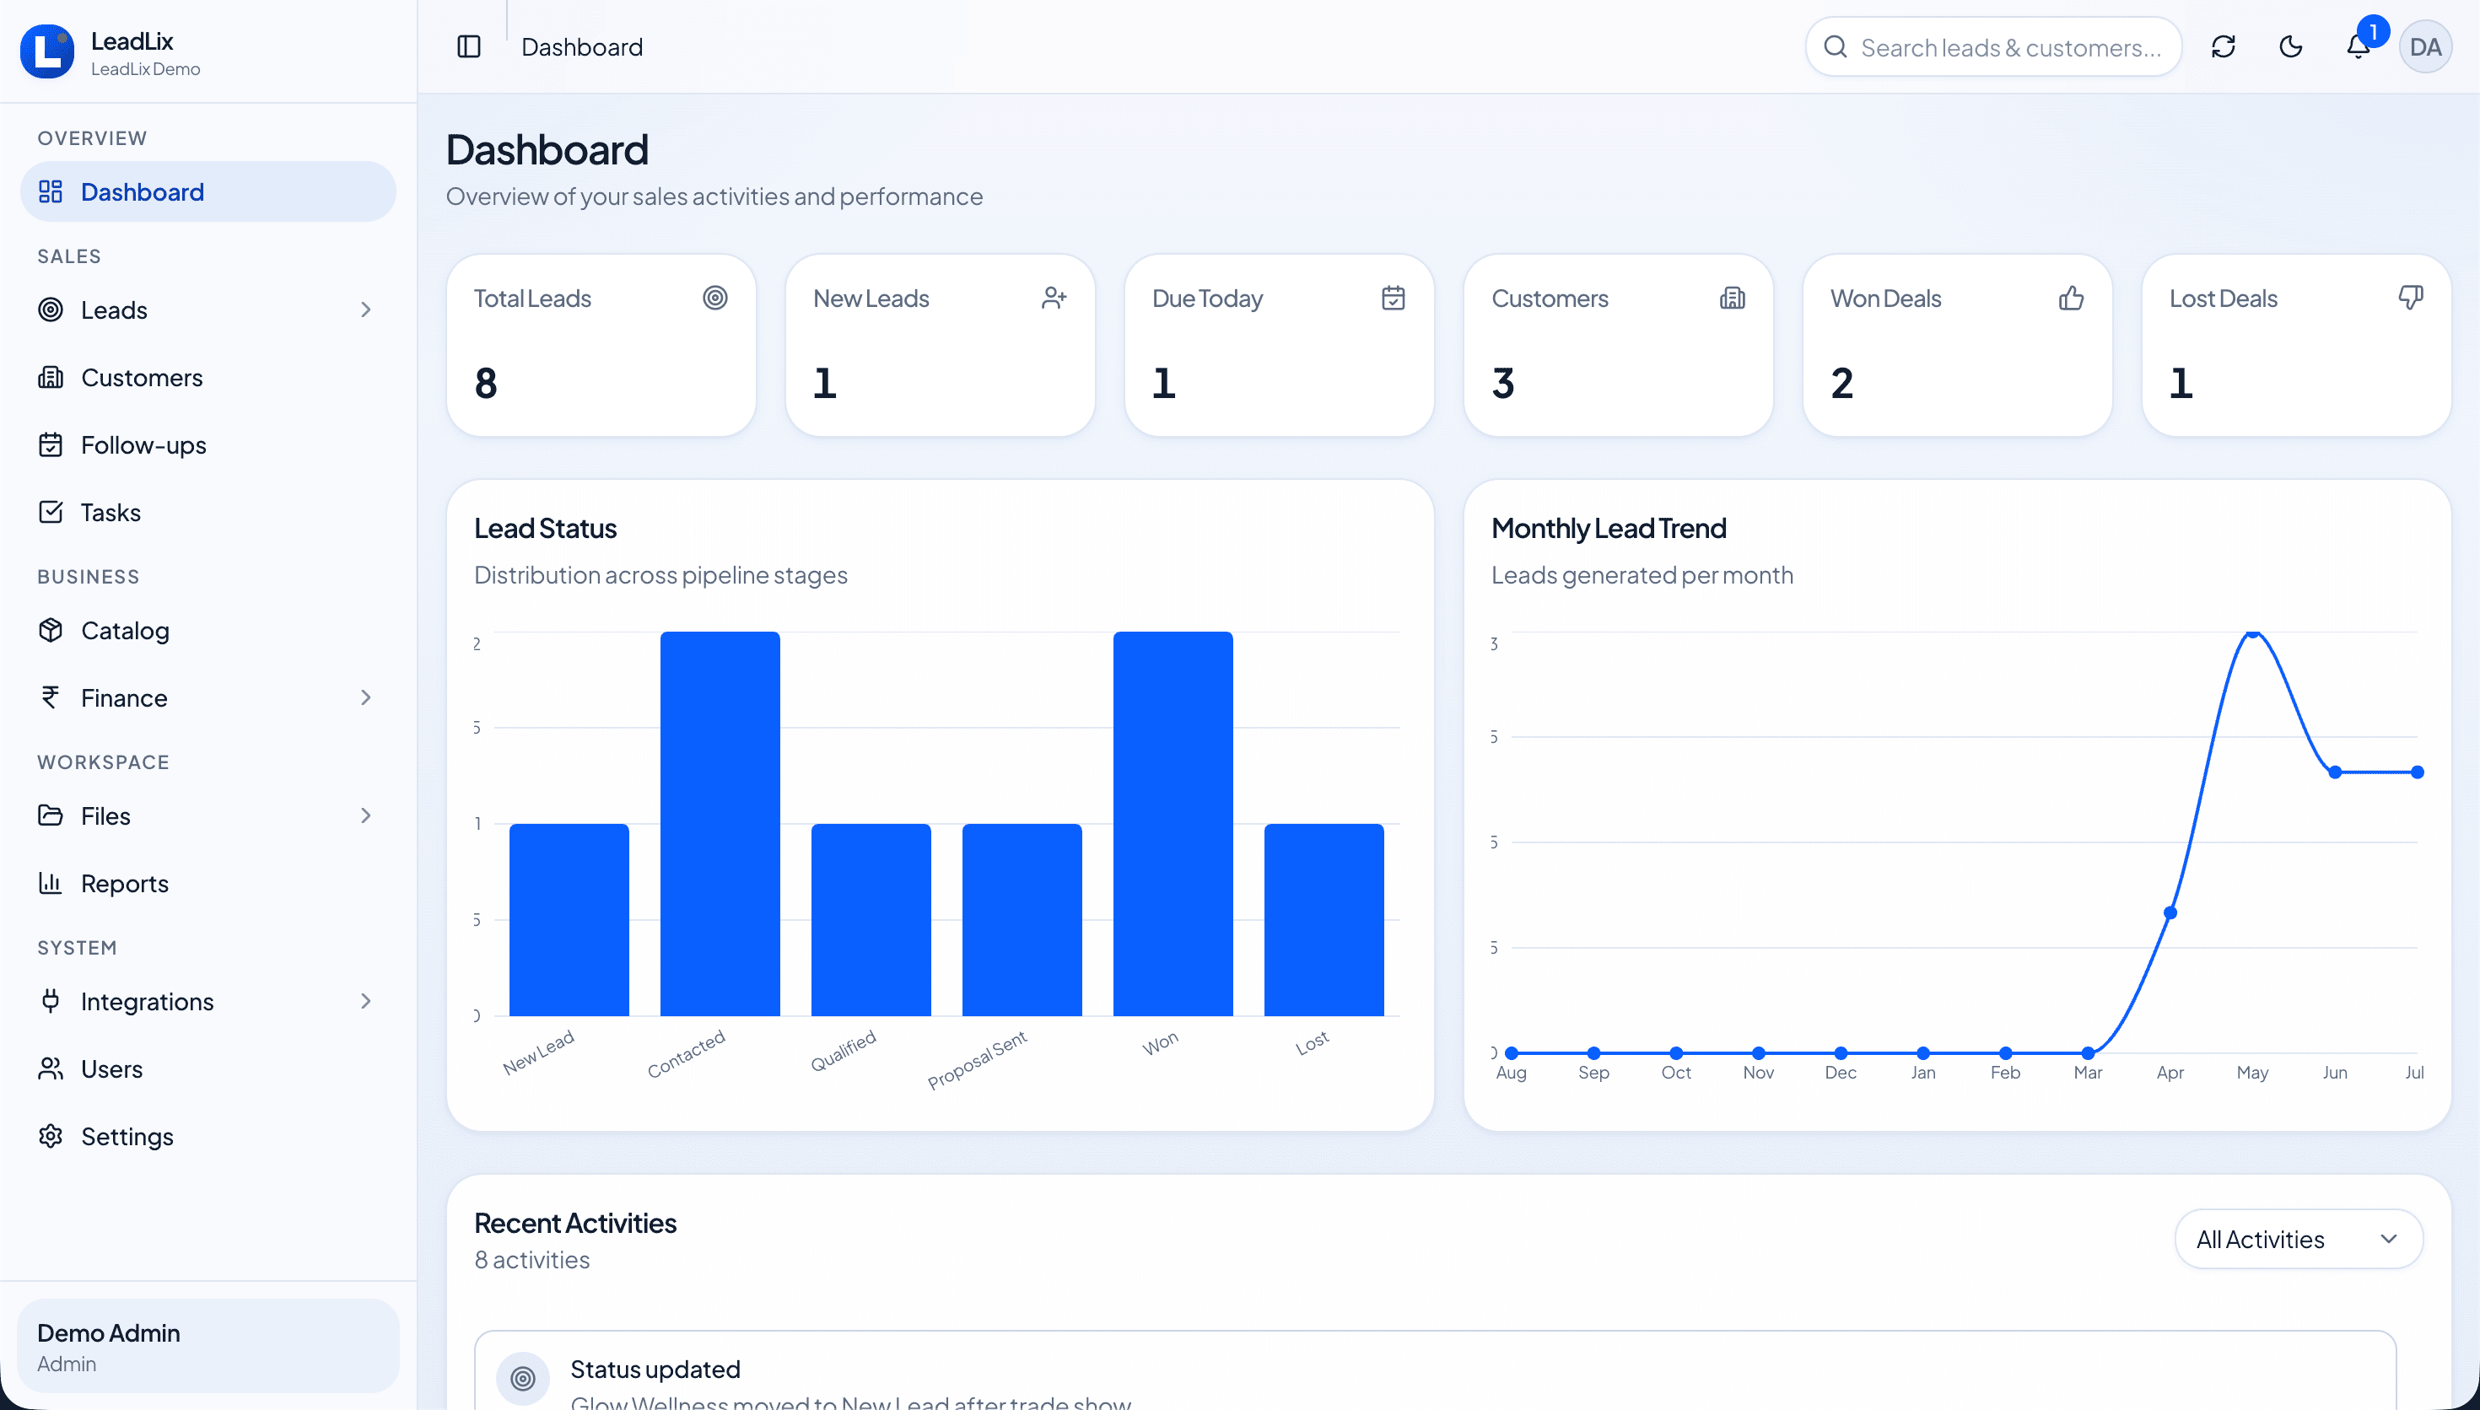Click the Lost Deals thumbs-down icon
This screenshot has width=2480, height=1410.
2411,298
